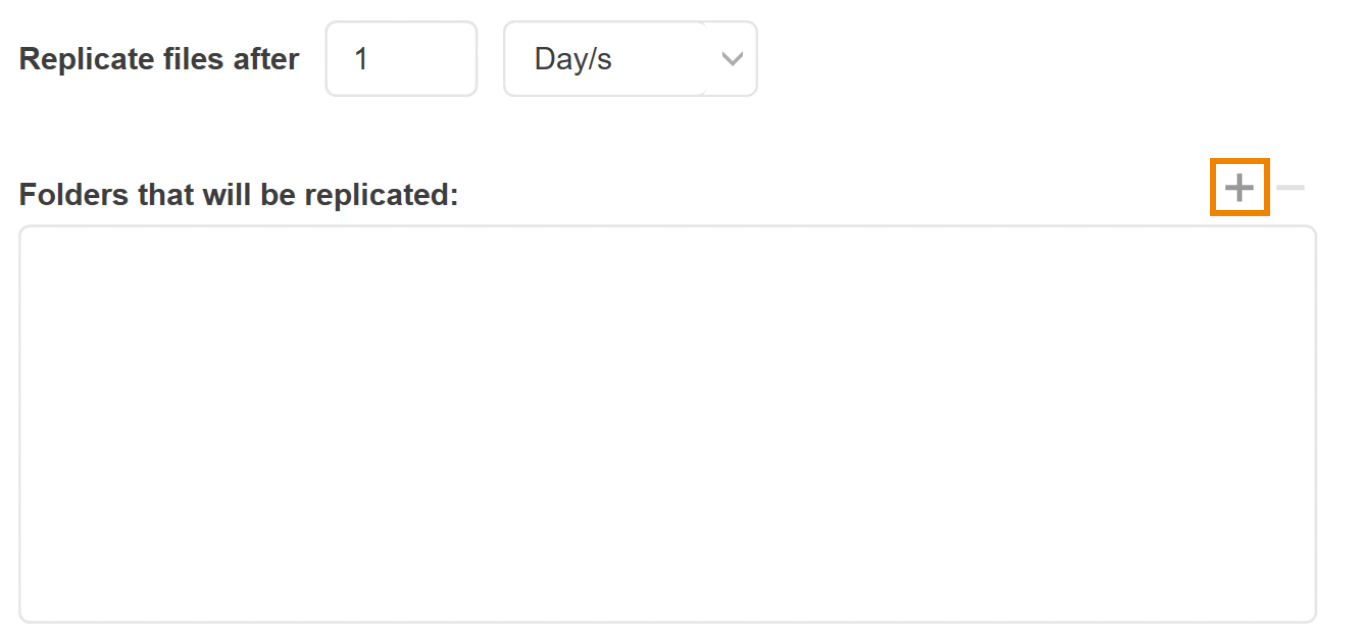Choose the delete dash right of the plus
The height and width of the screenshot is (644, 1352).
pyautogui.click(x=1290, y=187)
